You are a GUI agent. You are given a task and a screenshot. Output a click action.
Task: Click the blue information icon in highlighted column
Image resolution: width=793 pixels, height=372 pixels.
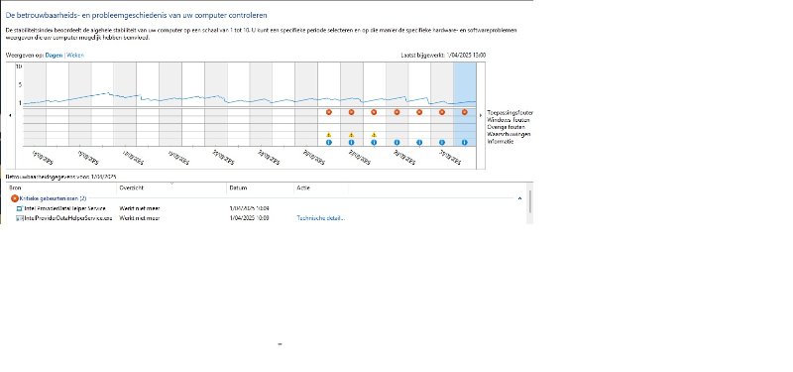464,142
